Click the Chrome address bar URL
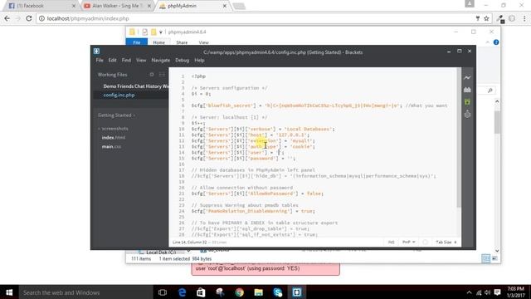The width and height of the screenshot is (531, 299). [88, 18]
